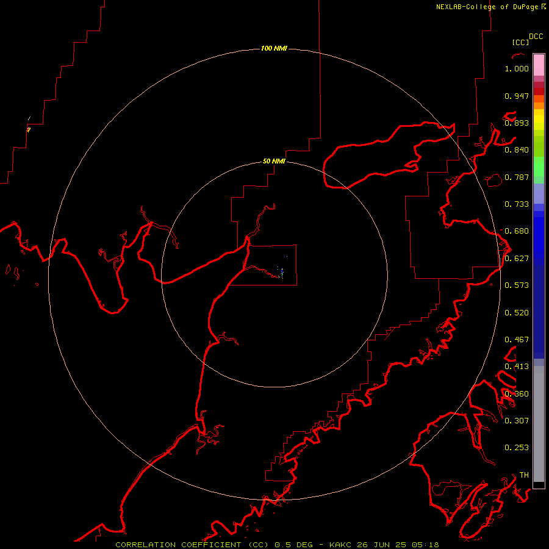Select the 0.680 scale value
This screenshot has height=549, width=549.
(x=517, y=231)
